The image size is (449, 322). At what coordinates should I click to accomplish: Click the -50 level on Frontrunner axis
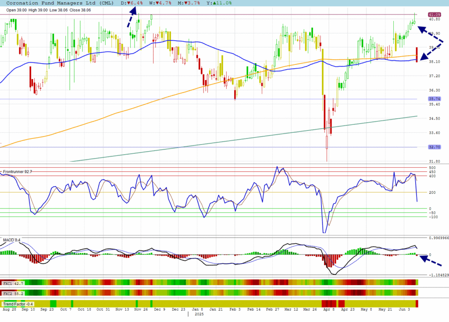point(432,213)
